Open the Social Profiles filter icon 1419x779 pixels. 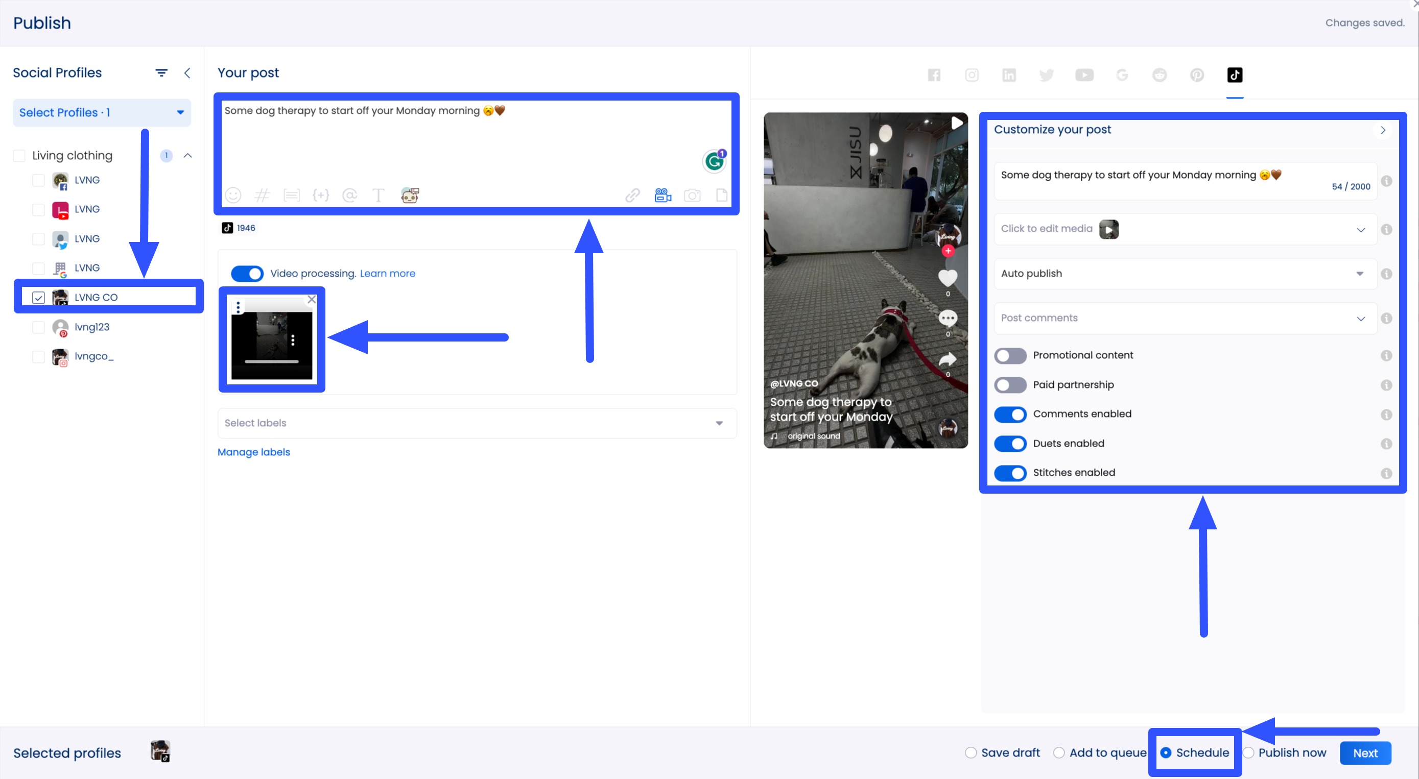click(x=161, y=72)
